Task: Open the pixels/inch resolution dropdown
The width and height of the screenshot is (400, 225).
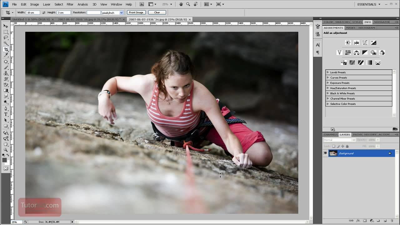Action: click(x=112, y=12)
